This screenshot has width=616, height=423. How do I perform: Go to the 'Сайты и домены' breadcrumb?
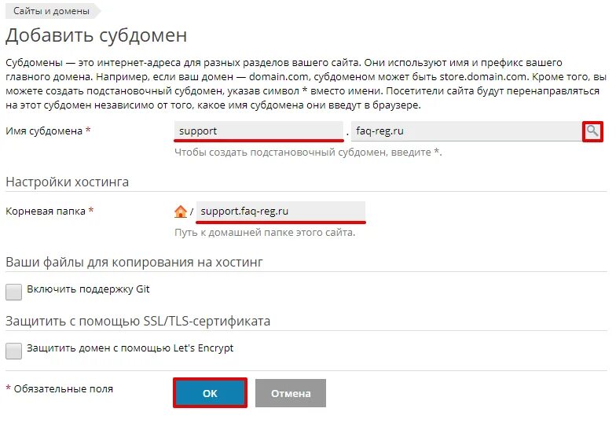click(51, 11)
